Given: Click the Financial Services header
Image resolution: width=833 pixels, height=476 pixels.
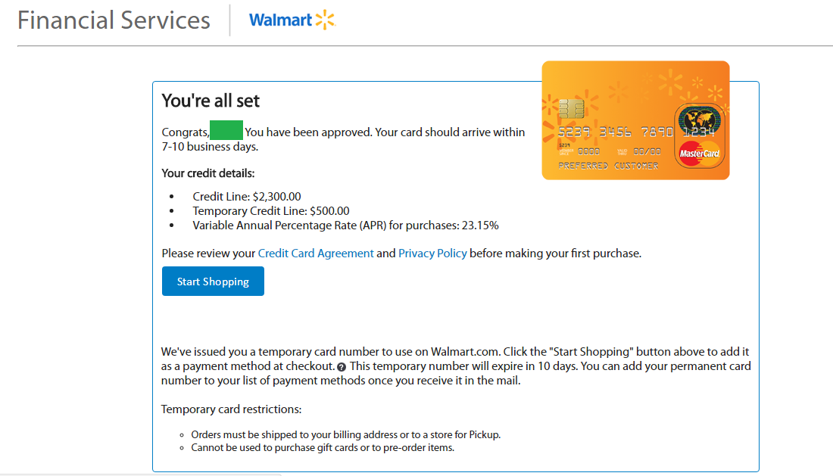Looking at the screenshot, I should click(114, 20).
